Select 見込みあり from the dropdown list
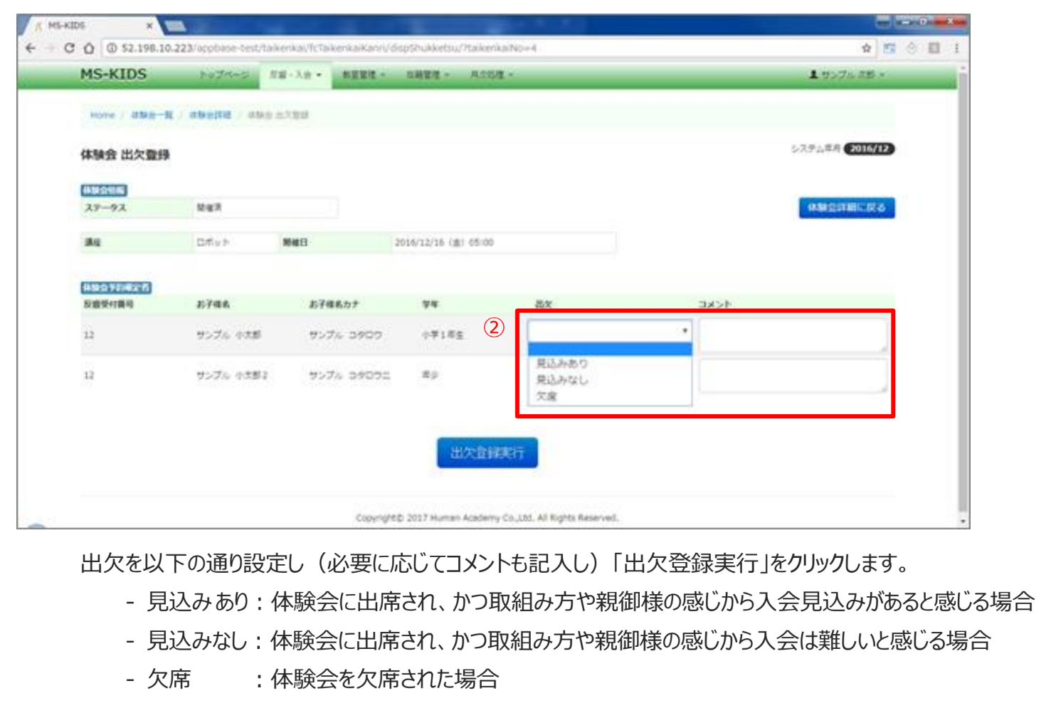Image resolution: width=1051 pixels, height=708 pixels. pos(562,364)
